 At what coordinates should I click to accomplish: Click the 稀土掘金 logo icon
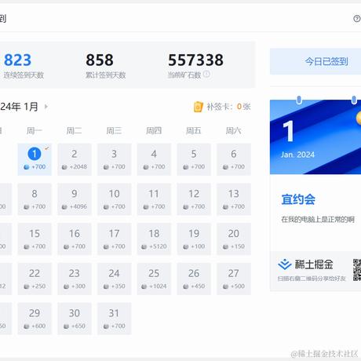coord(285,264)
